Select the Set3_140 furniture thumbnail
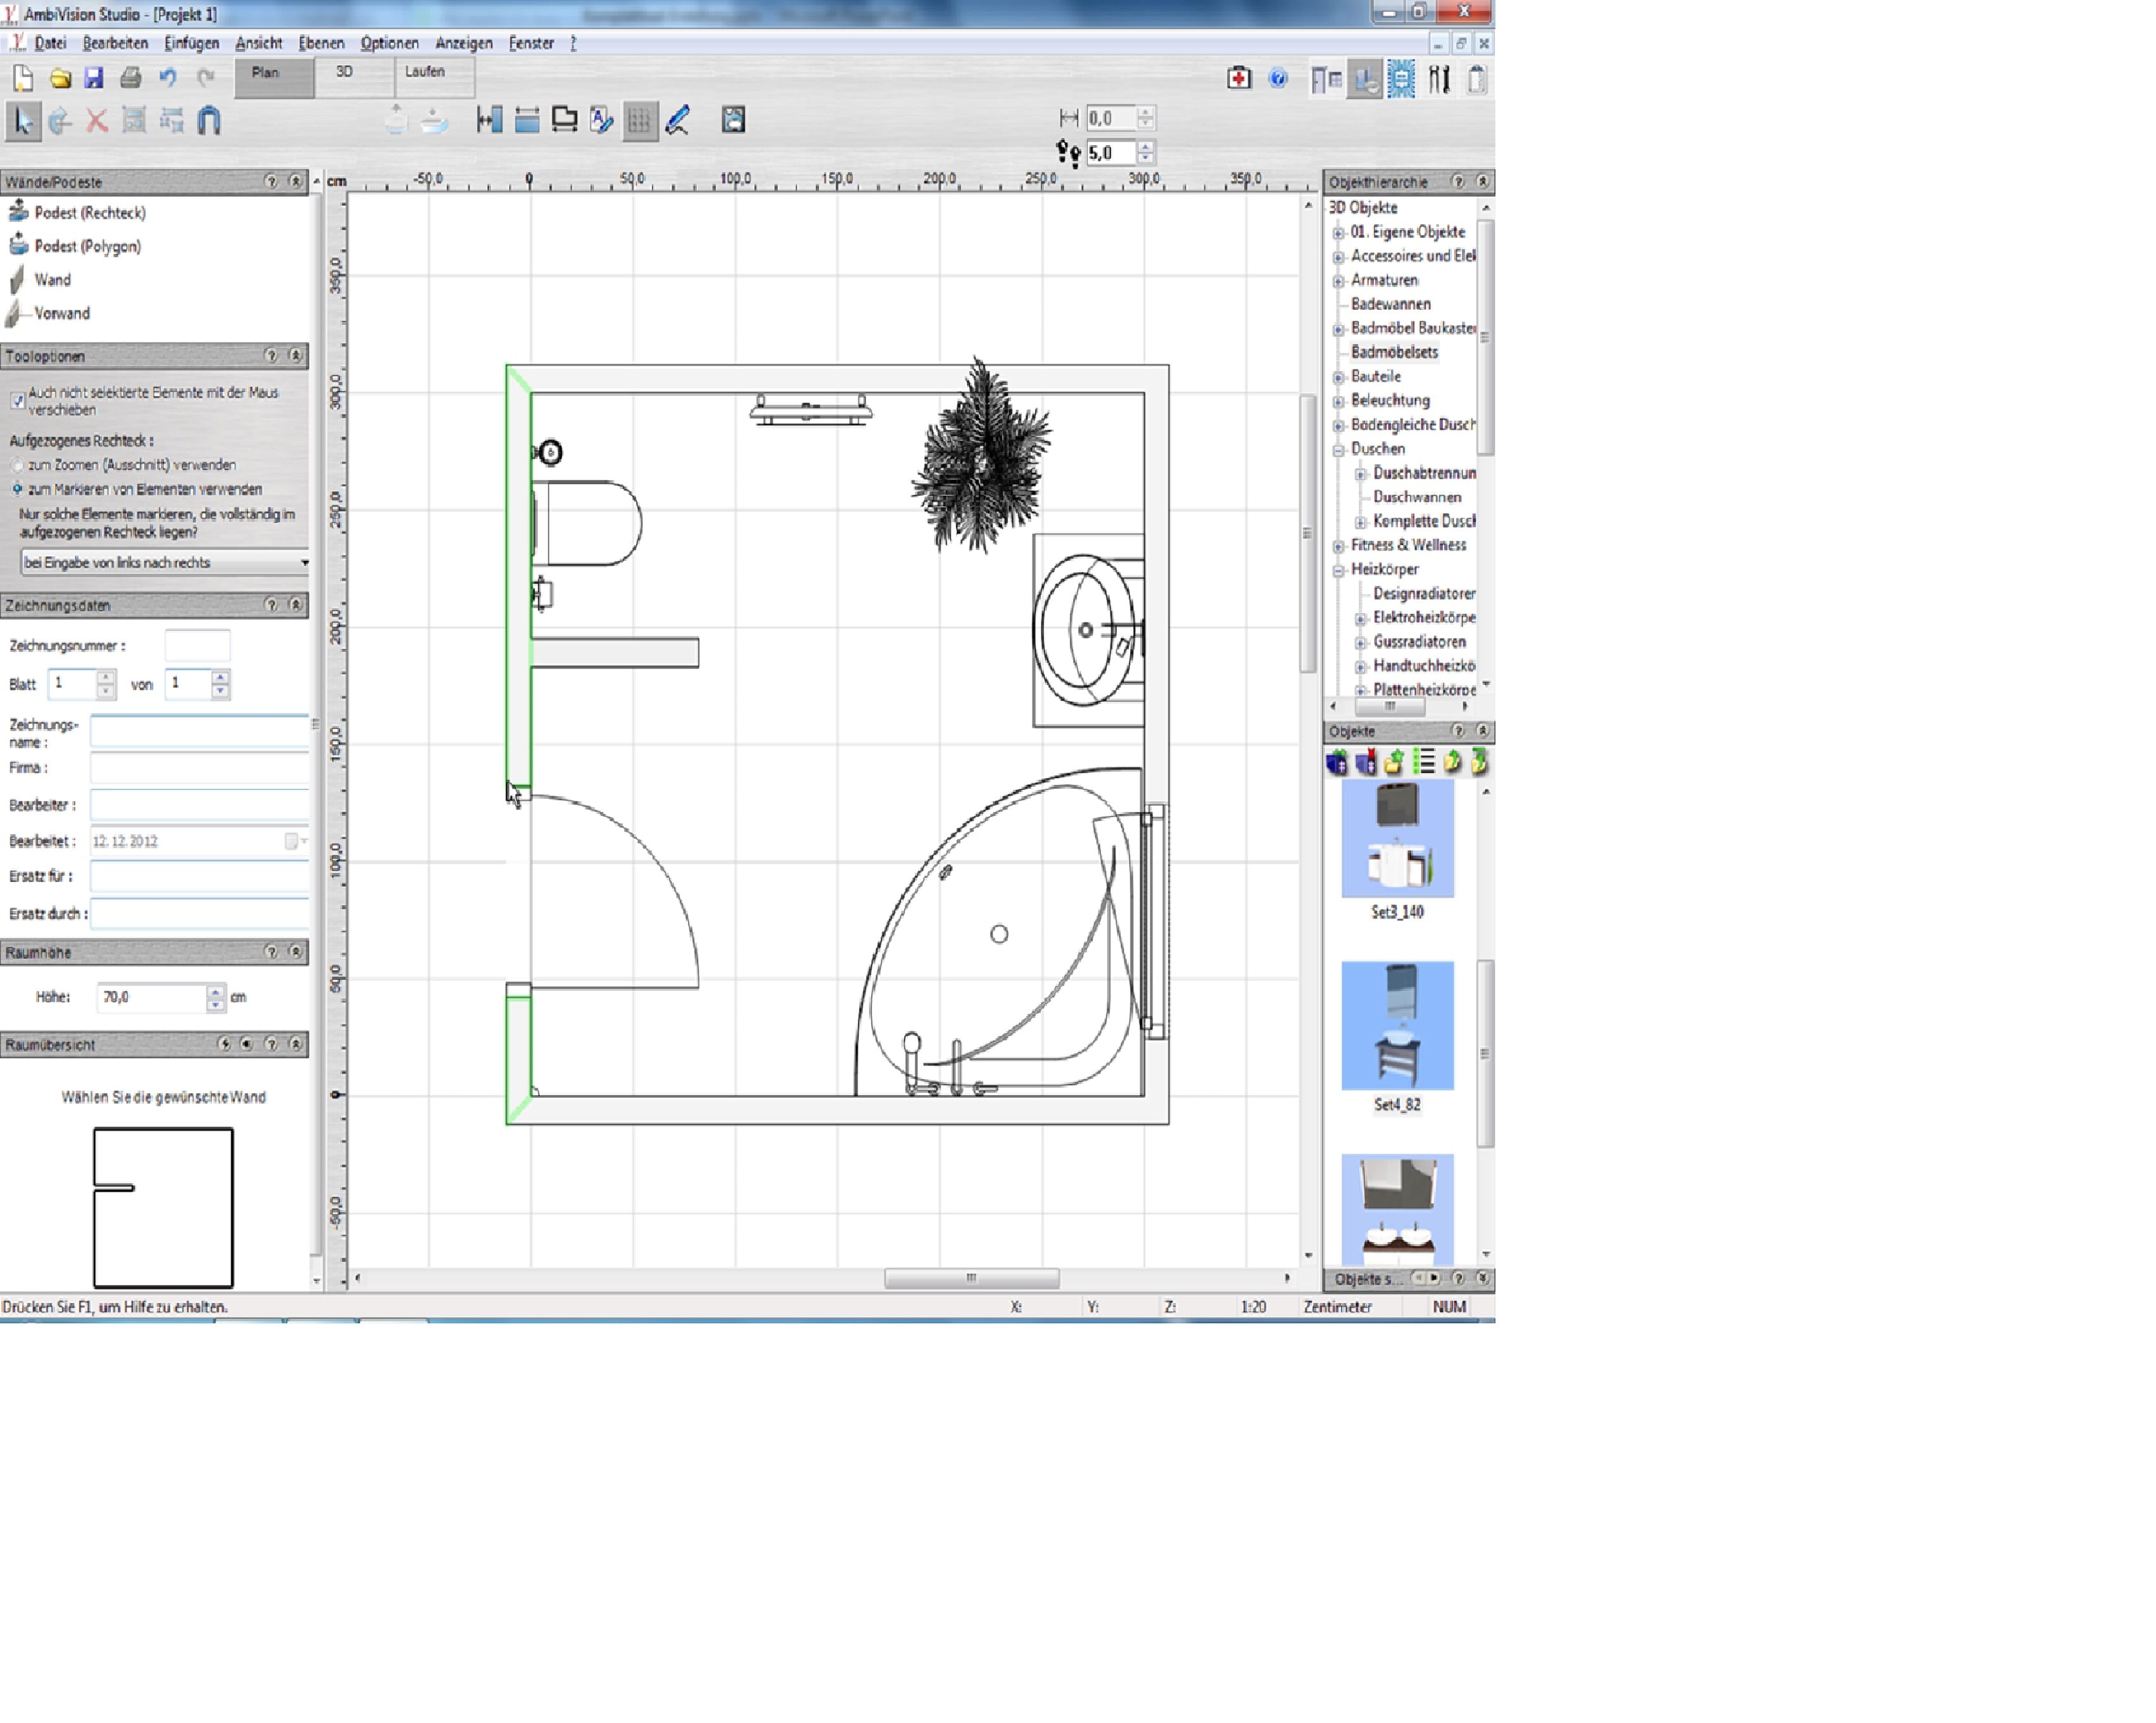Image resolution: width=2156 pixels, height=1723 pixels. click(1397, 838)
